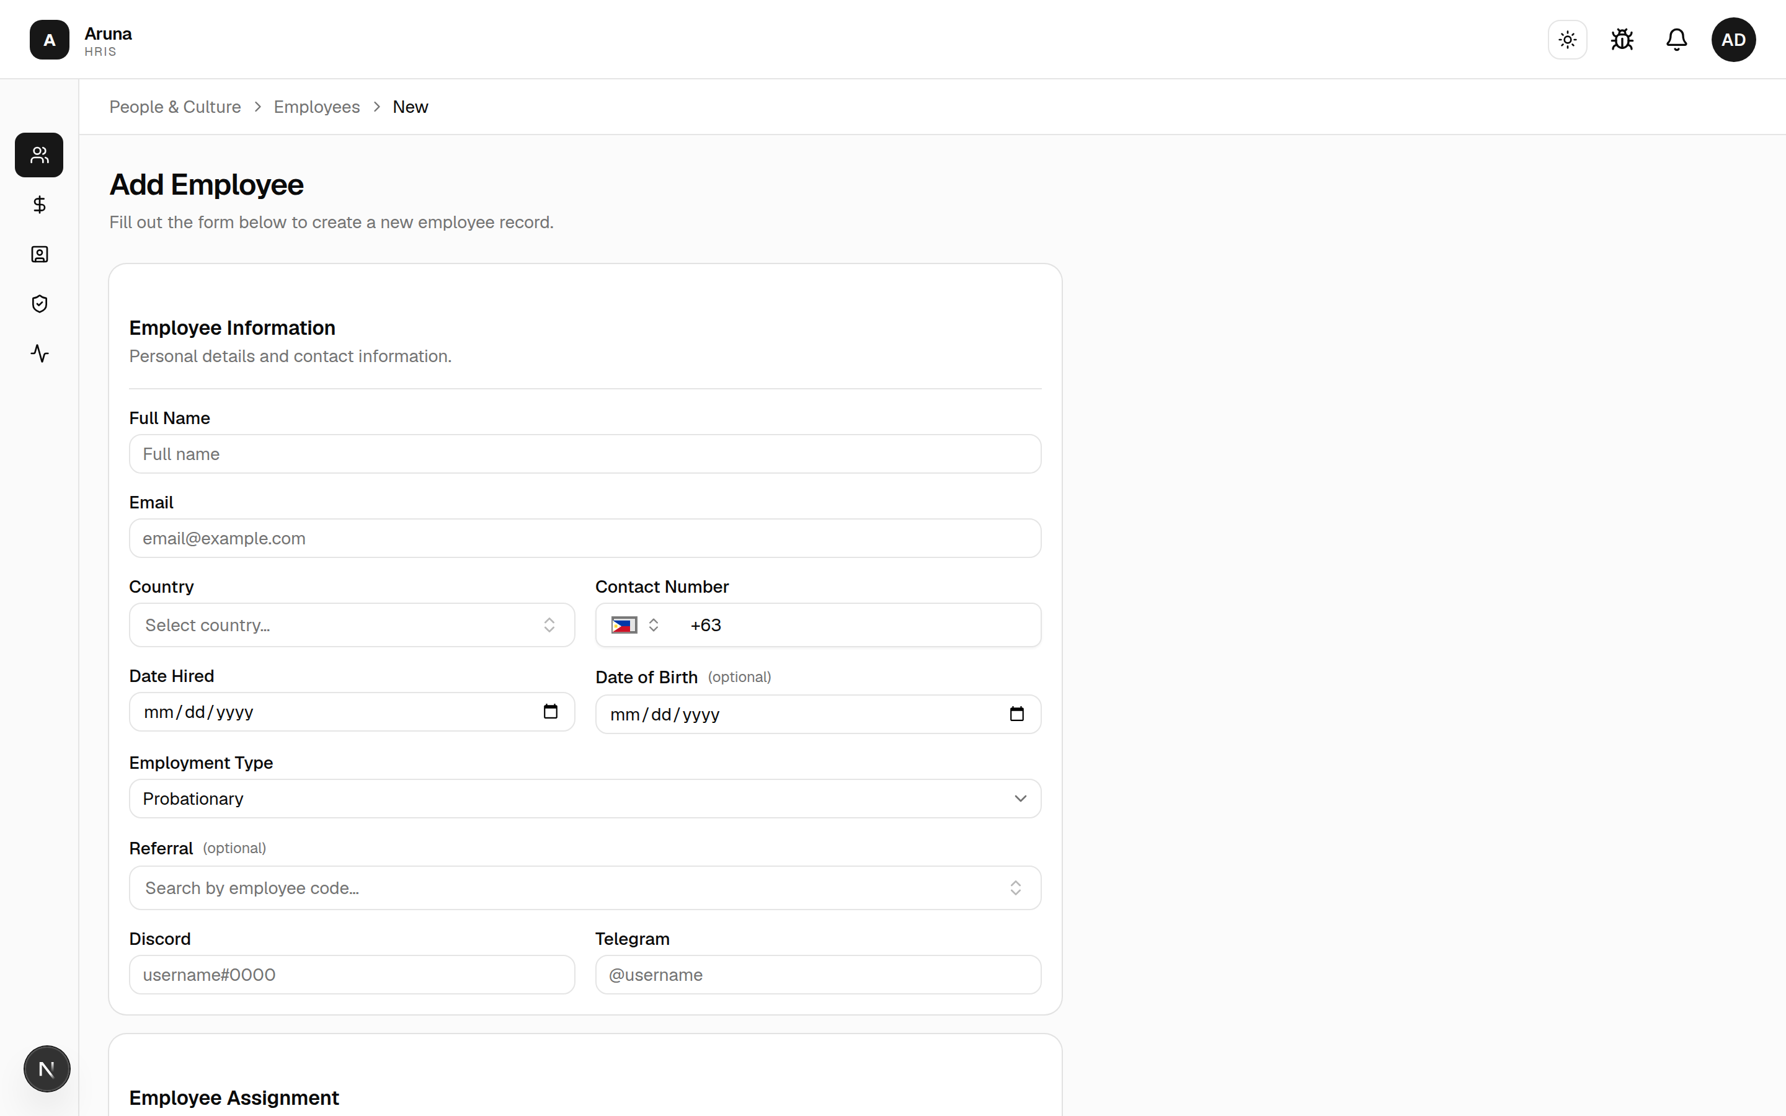Click the Email label
The height and width of the screenshot is (1116, 1786).
coord(151,503)
